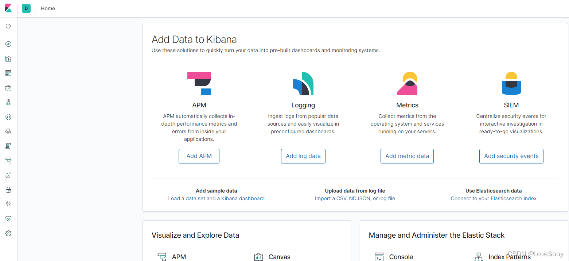Click Canvas icon under Visualize and Explore Data

click(258, 257)
